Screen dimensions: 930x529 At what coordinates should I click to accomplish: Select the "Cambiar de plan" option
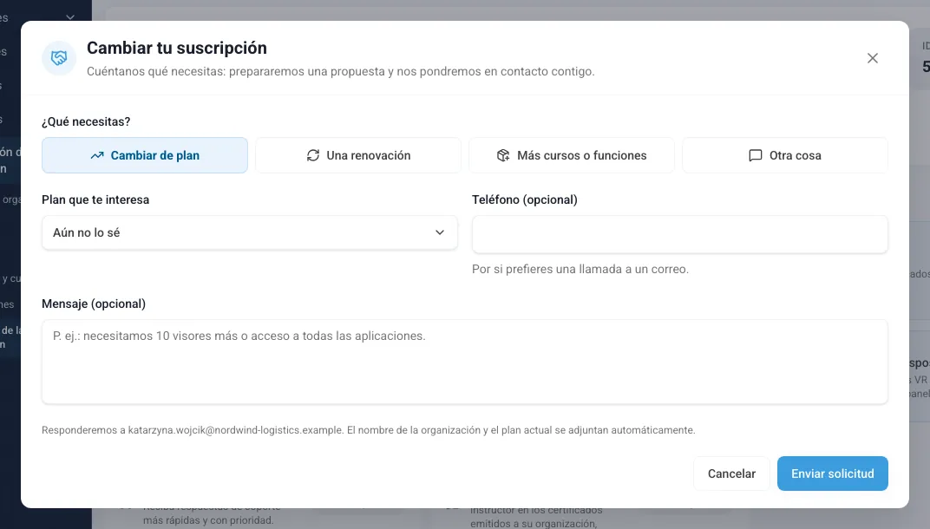click(145, 155)
